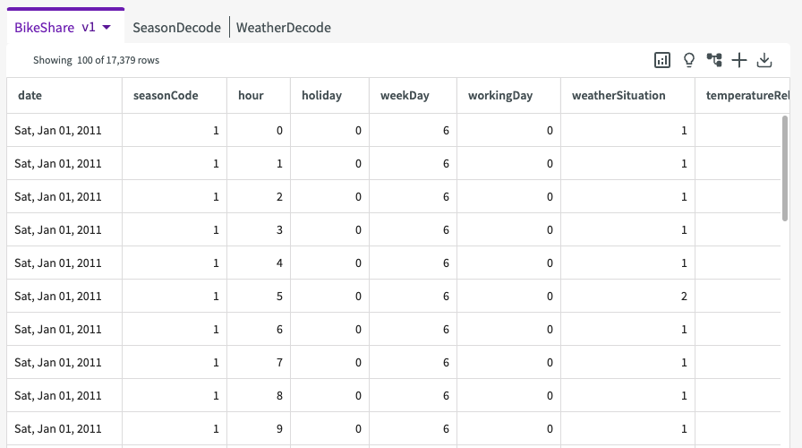Screen dimensions: 802x448
Task: Open the lineage diagram icon
Action: click(714, 60)
